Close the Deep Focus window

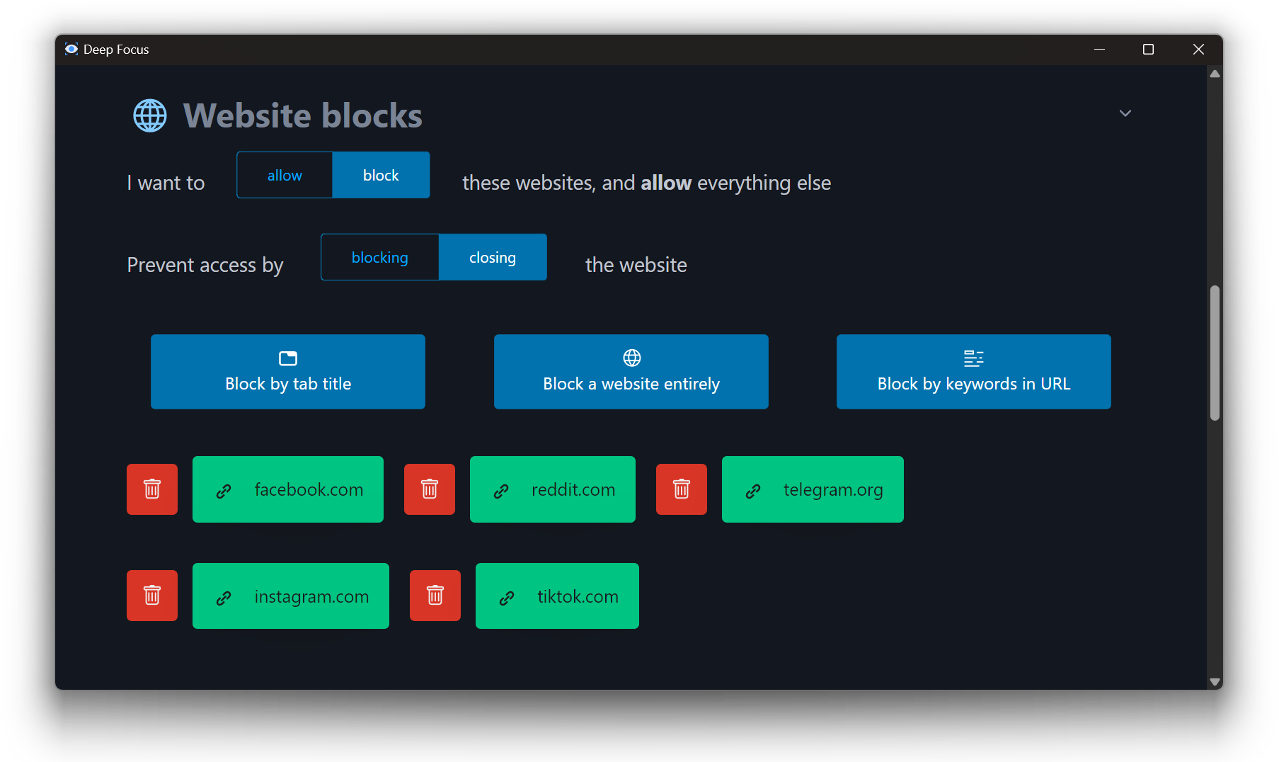point(1198,49)
